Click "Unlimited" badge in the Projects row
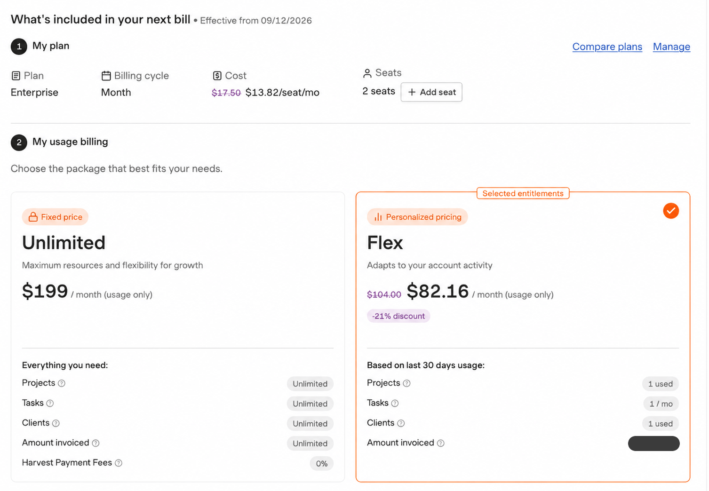The width and height of the screenshot is (709, 491). click(310, 384)
